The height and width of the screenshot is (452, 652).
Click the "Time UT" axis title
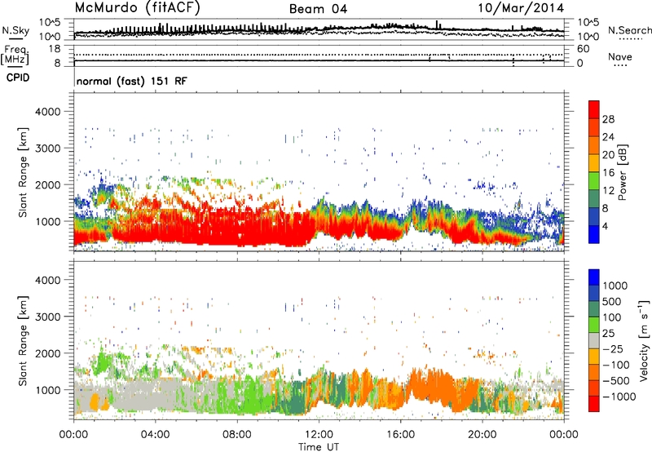pyautogui.click(x=319, y=447)
